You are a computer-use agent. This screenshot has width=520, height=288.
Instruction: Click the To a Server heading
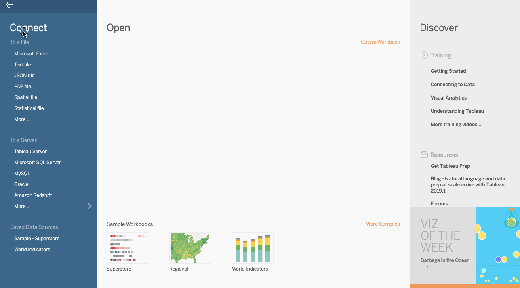pos(23,140)
